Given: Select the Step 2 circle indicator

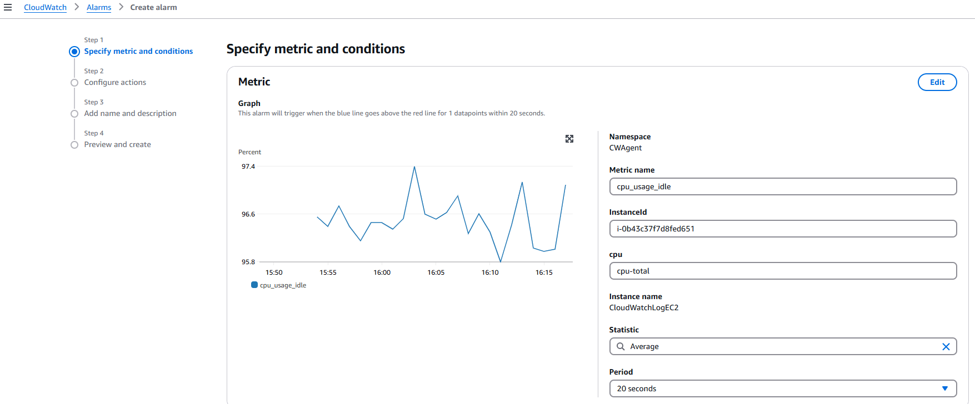Looking at the screenshot, I should click(74, 83).
